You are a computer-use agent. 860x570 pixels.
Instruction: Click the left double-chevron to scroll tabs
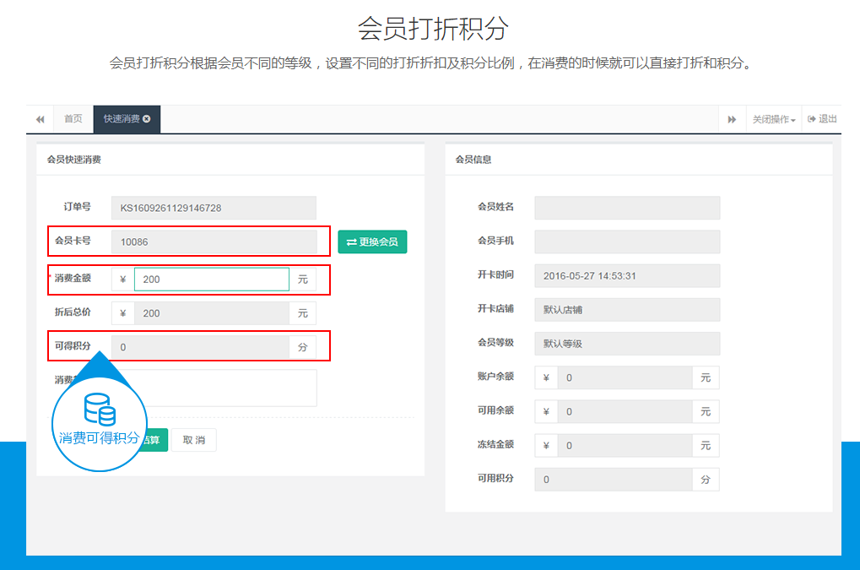[39, 118]
